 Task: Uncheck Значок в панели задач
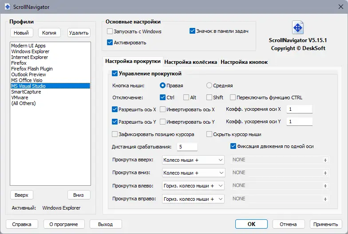pos(192,31)
